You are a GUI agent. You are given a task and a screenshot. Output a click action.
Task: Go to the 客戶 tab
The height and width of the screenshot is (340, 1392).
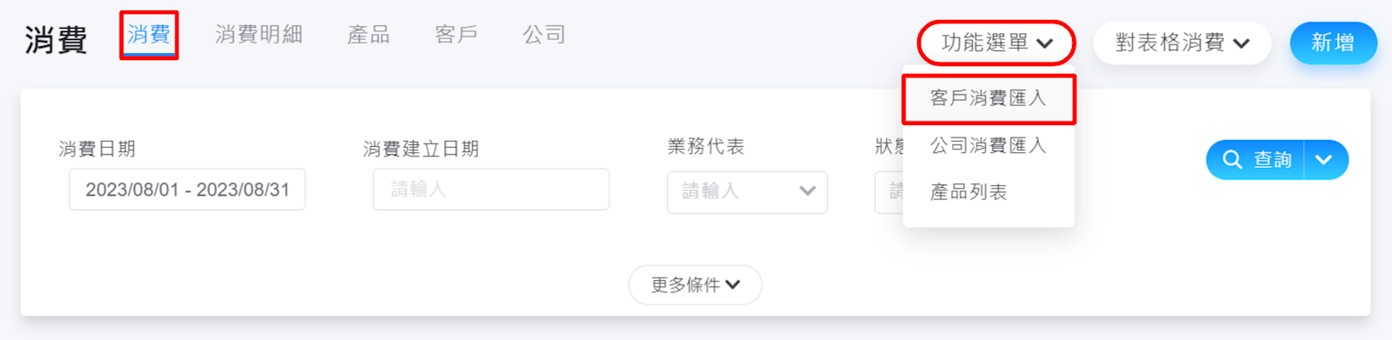pos(456,35)
